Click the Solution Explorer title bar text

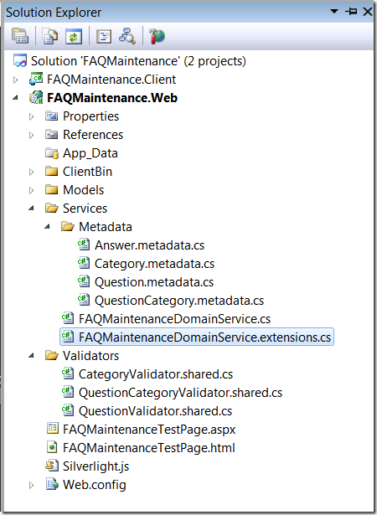[x=54, y=13]
